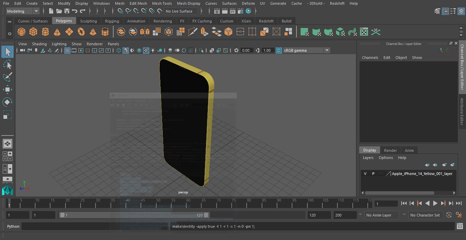Select the Rotate tool in toolbox
Screen dimensions: 466x240
click(8, 102)
